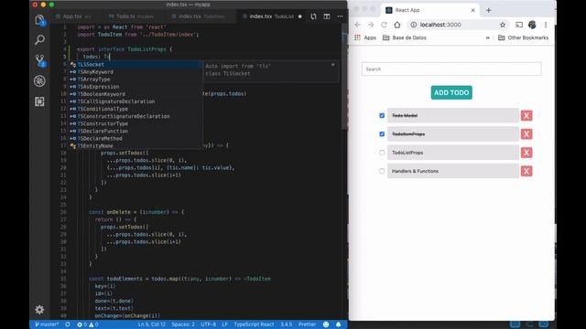Close the suggestion details popup
Image resolution: width=586 pixels, height=329 pixels.
click(x=333, y=65)
